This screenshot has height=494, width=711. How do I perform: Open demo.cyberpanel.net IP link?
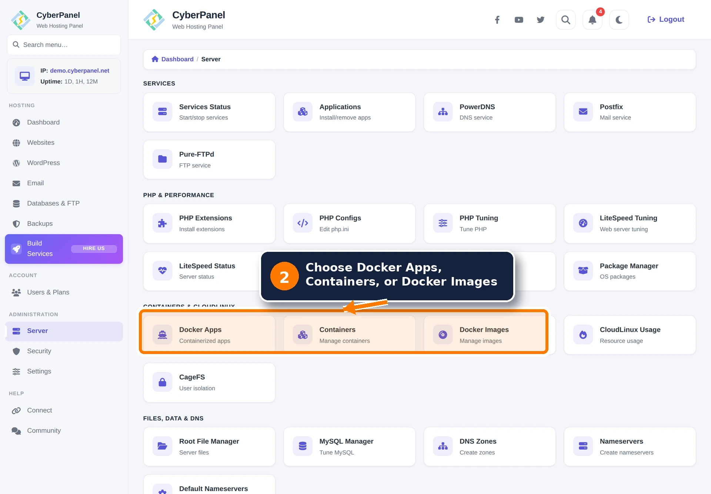click(80, 70)
